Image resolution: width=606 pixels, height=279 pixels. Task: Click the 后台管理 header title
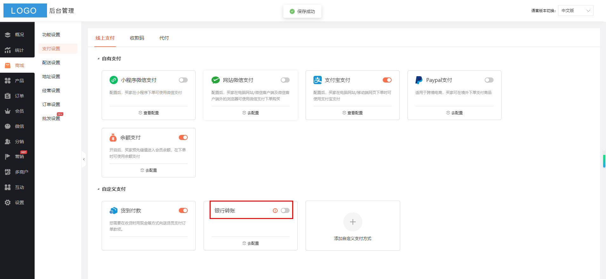tap(62, 11)
